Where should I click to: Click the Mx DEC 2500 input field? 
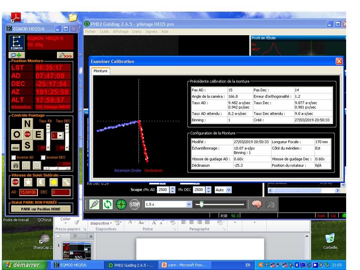coord(199,190)
